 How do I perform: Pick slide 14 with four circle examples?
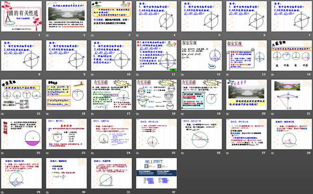[290, 55]
